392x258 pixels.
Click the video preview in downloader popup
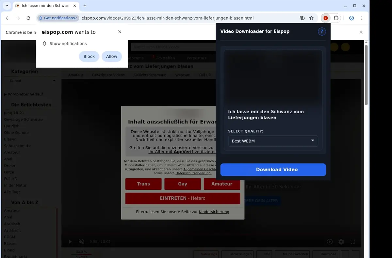pos(273,77)
